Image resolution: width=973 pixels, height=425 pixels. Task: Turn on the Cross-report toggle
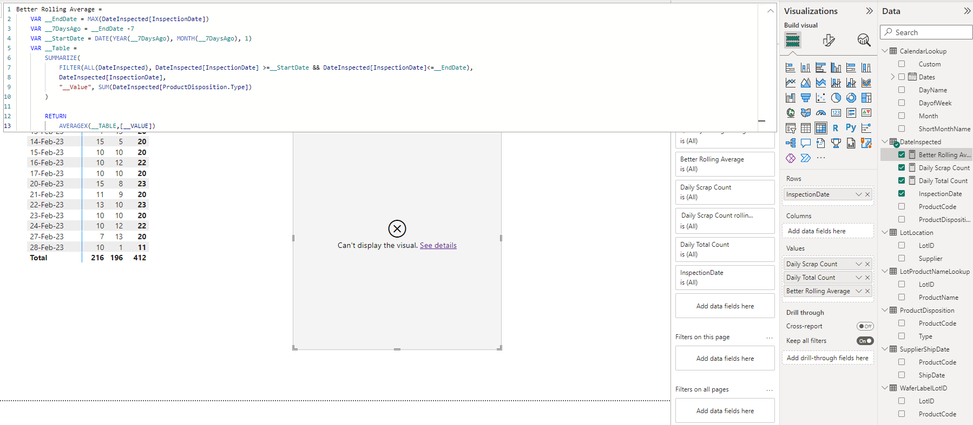865,326
